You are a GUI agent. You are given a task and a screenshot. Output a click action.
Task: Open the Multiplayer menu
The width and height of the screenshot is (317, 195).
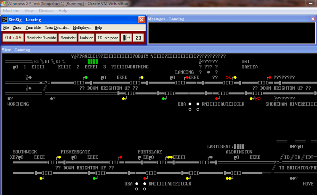click(x=82, y=27)
